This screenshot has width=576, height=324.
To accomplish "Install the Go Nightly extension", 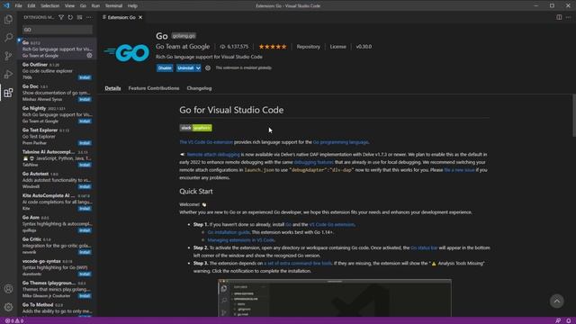I will coord(85,121).
